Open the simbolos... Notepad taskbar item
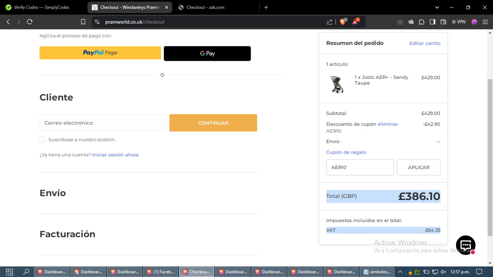Viewport: 493px width, 277px height. point(377,272)
